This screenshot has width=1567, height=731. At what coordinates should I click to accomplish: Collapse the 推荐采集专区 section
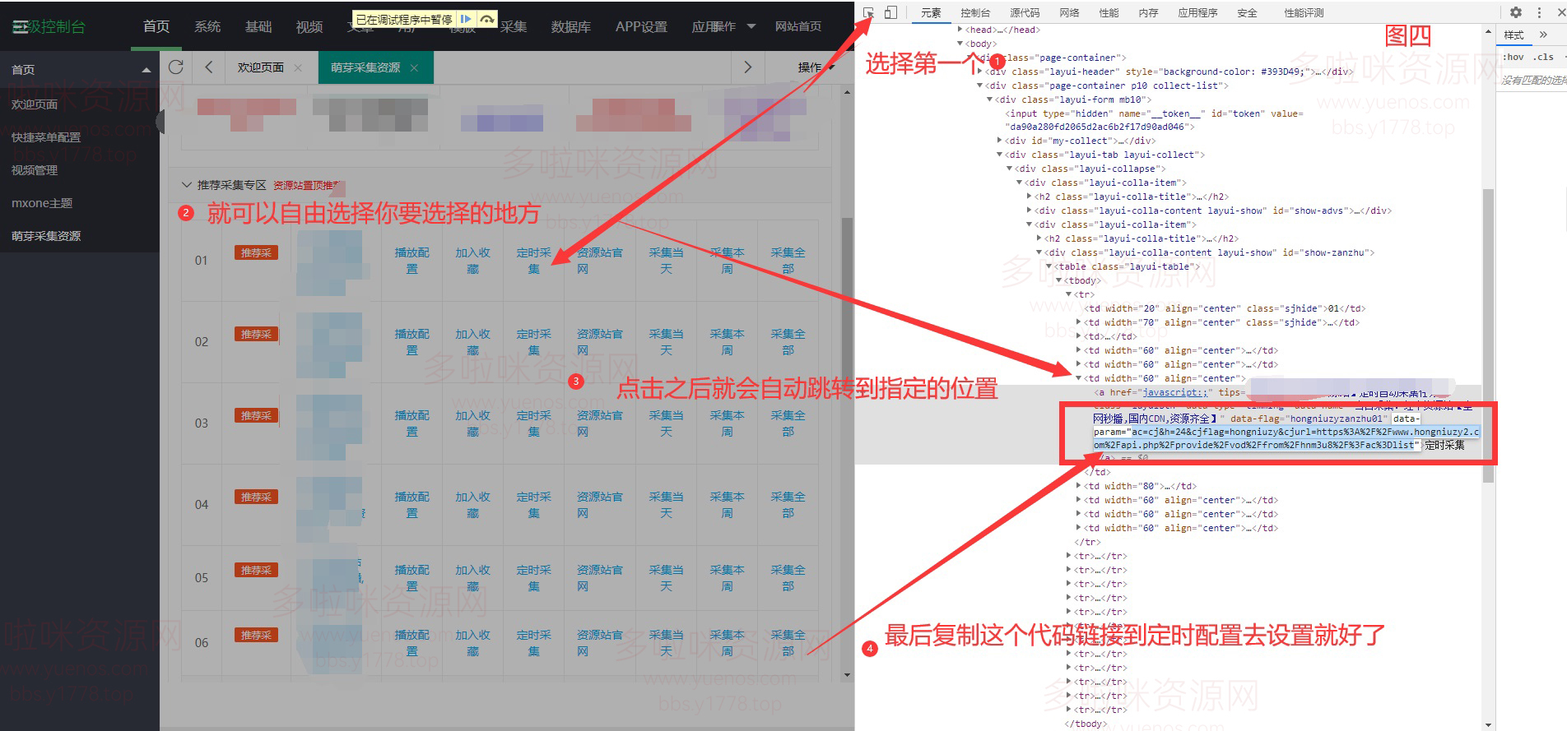coord(187,185)
